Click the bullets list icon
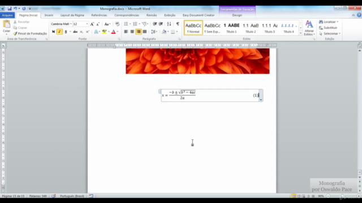The image size is (362, 203). click(x=126, y=24)
